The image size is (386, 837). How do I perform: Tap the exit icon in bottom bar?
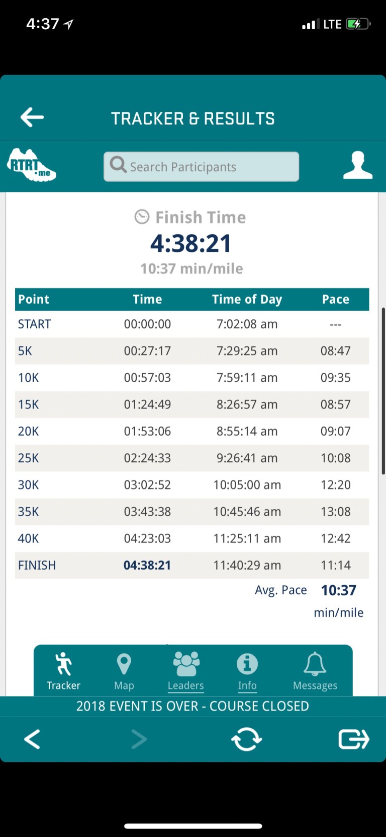354,739
